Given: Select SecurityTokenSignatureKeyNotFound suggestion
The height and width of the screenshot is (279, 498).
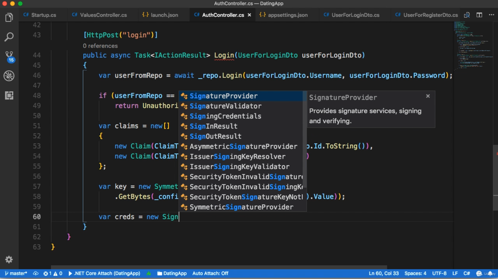Looking at the screenshot, I should pyautogui.click(x=241, y=197).
